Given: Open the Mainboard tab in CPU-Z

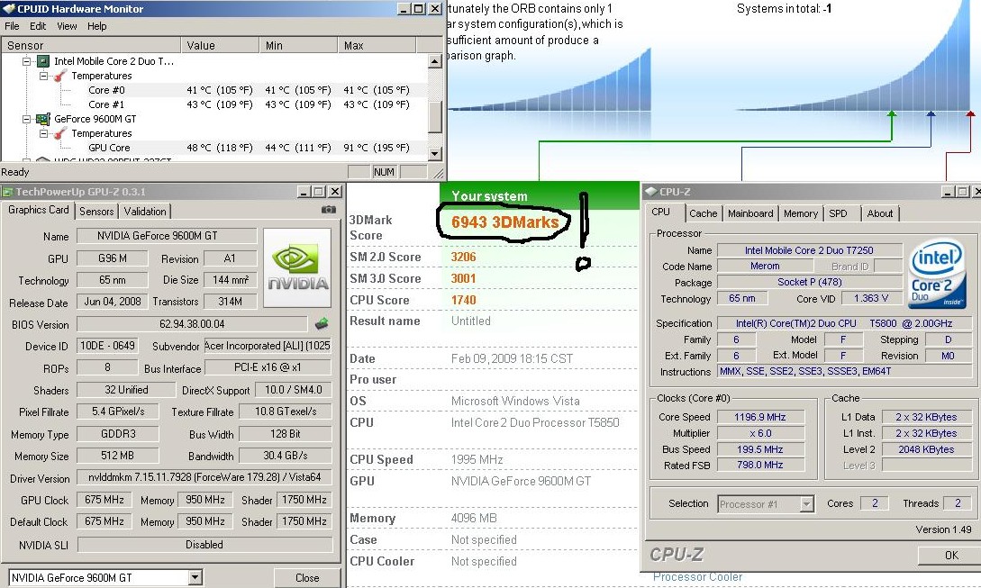Looking at the screenshot, I should pyautogui.click(x=750, y=213).
